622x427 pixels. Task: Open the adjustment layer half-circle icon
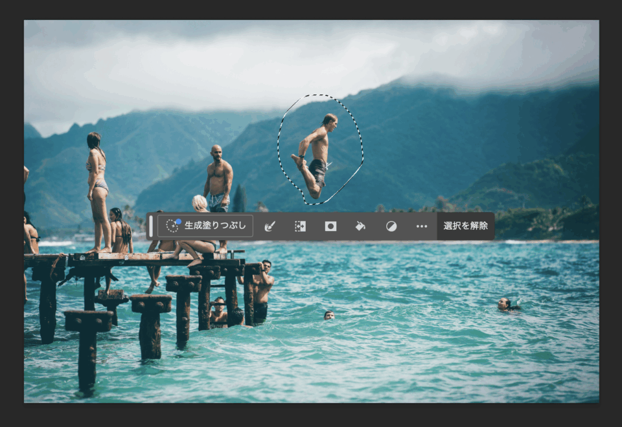click(x=391, y=226)
